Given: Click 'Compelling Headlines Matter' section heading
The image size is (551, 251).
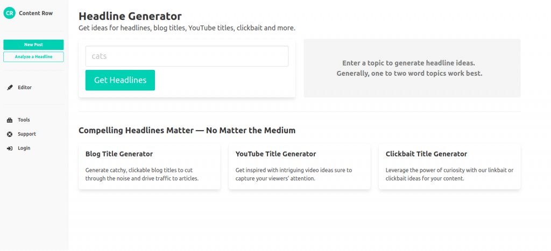Looking at the screenshot, I should click(x=187, y=131).
